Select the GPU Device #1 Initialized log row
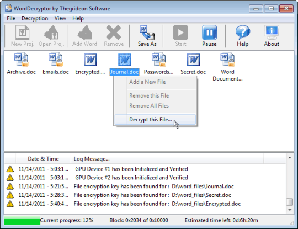 (145, 169)
